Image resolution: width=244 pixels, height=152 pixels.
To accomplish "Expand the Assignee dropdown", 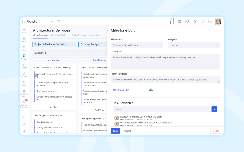I will tap(193, 45).
